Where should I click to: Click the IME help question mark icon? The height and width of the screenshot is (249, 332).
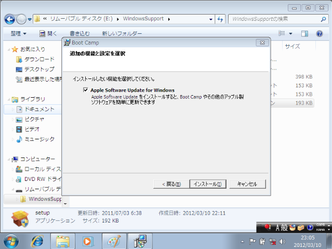pyautogui.click(x=310, y=228)
